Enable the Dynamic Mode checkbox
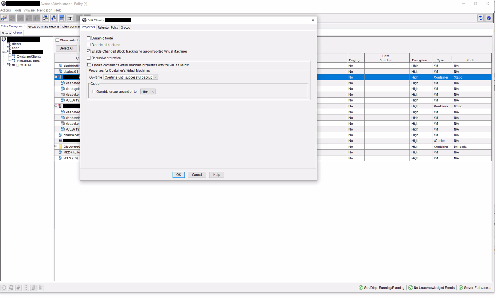This screenshot has height=298, width=495. pos(89,38)
